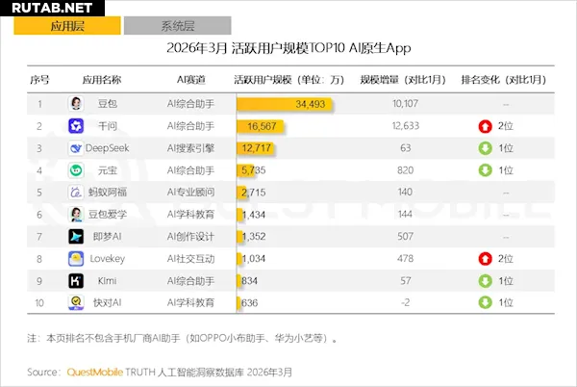Click the Kimi app icon

pos(75,280)
